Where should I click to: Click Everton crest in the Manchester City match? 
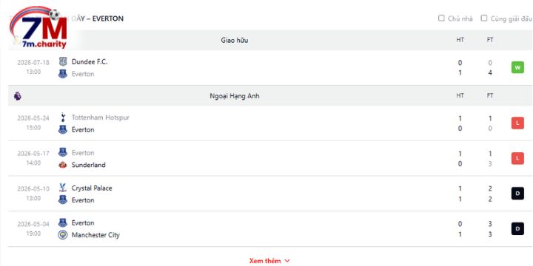click(x=63, y=223)
